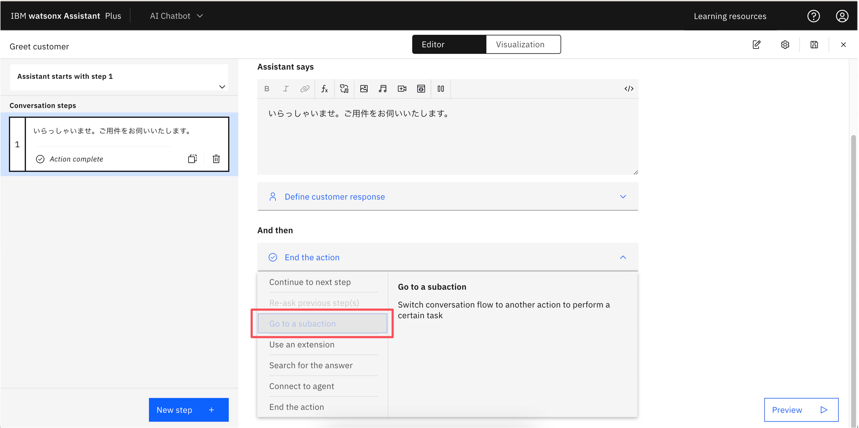The width and height of the screenshot is (859, 428).
Task: Delete step 1 with the trash icon
Action: click(216, 159)
